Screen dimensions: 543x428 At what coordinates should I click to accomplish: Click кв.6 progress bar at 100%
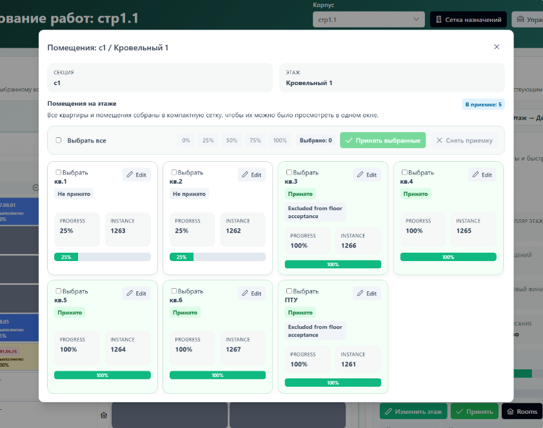[x=217, y=375]
